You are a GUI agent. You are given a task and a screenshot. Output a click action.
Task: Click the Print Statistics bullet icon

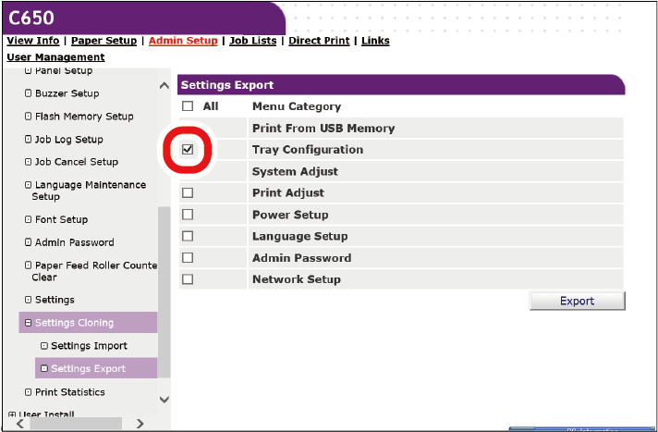[28, 392]
